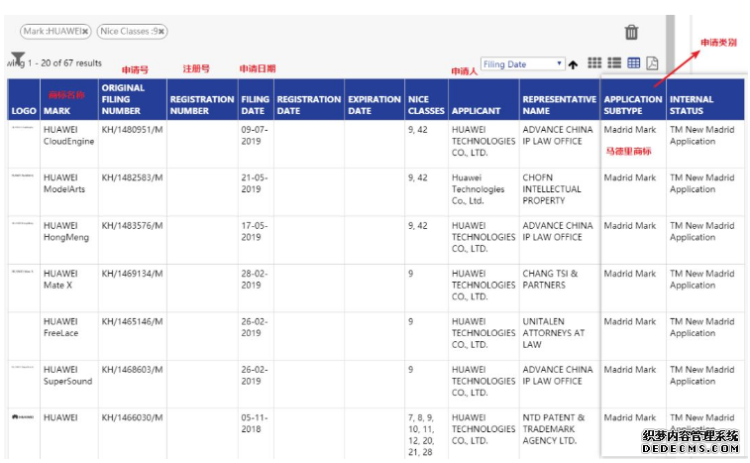Image resolution: width=750 pixels, height=463 pixels.
Task: Select filing number KH/1468603/M
Action: [x=132, y=370]
